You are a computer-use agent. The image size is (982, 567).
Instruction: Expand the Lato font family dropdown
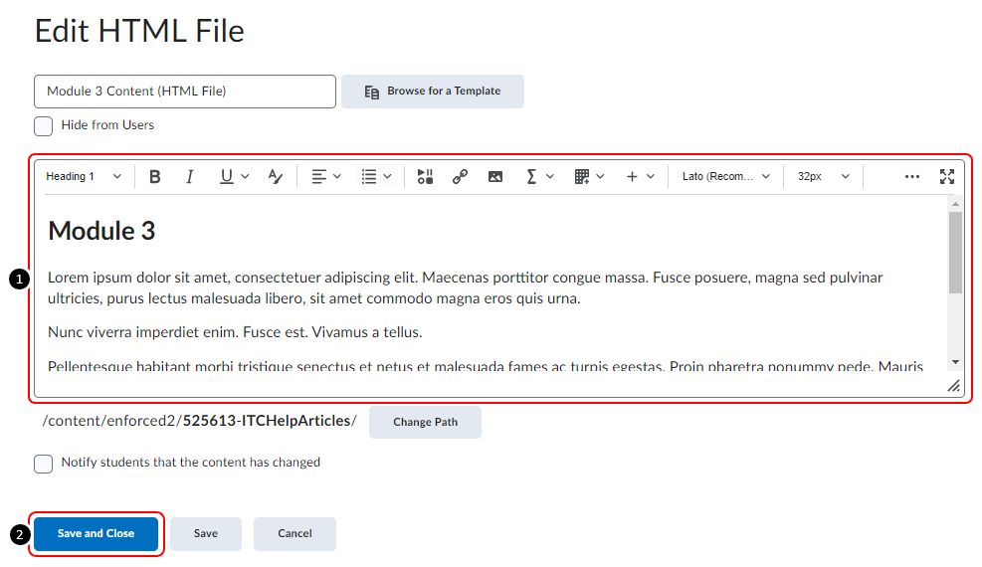coord(725,176)
